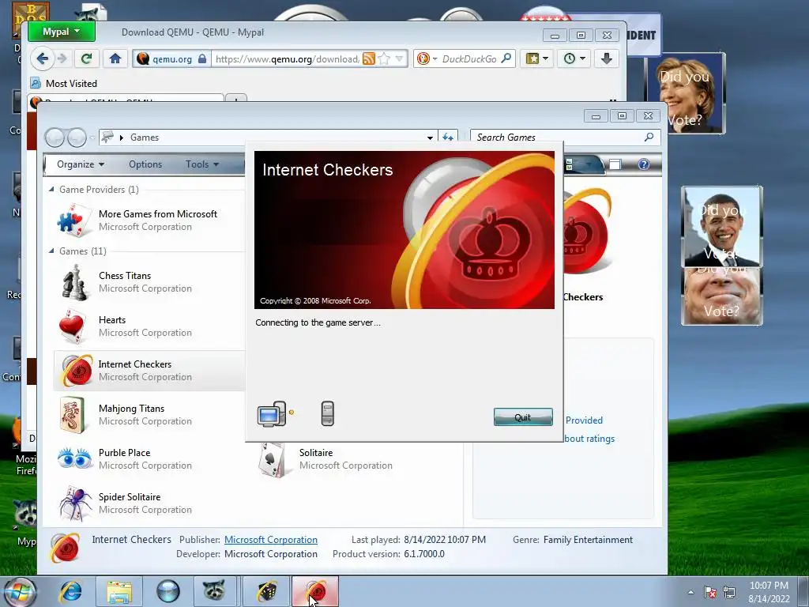Click the Internet Checkers taskbar button
This screenshot has height=607, width=809.
(315, 591)
